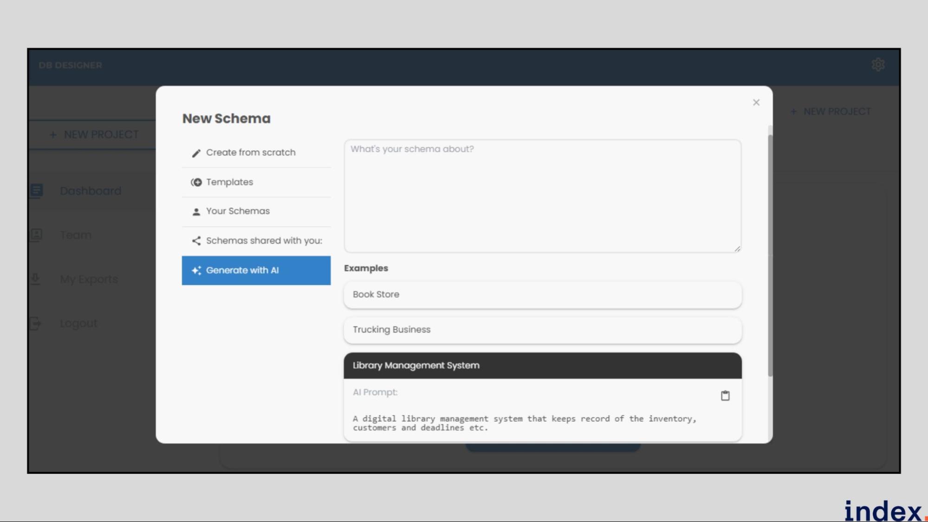The height and width of the screenshot is (522, 928).
Task: Close the New Schema dialog
Action: pos(756,103)
